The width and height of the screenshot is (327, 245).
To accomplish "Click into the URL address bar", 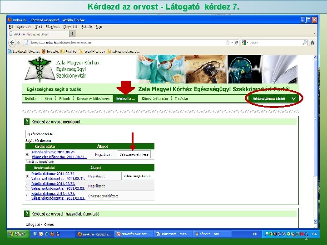I will (127, 43).
